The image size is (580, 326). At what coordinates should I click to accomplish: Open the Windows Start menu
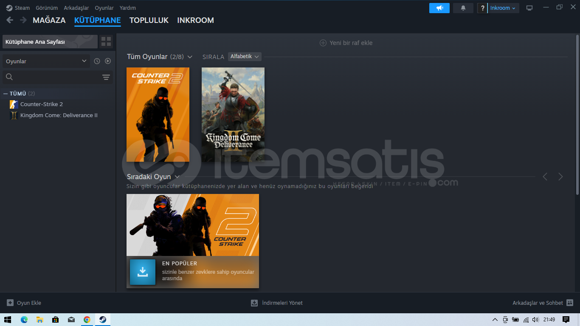click(8, 320)
